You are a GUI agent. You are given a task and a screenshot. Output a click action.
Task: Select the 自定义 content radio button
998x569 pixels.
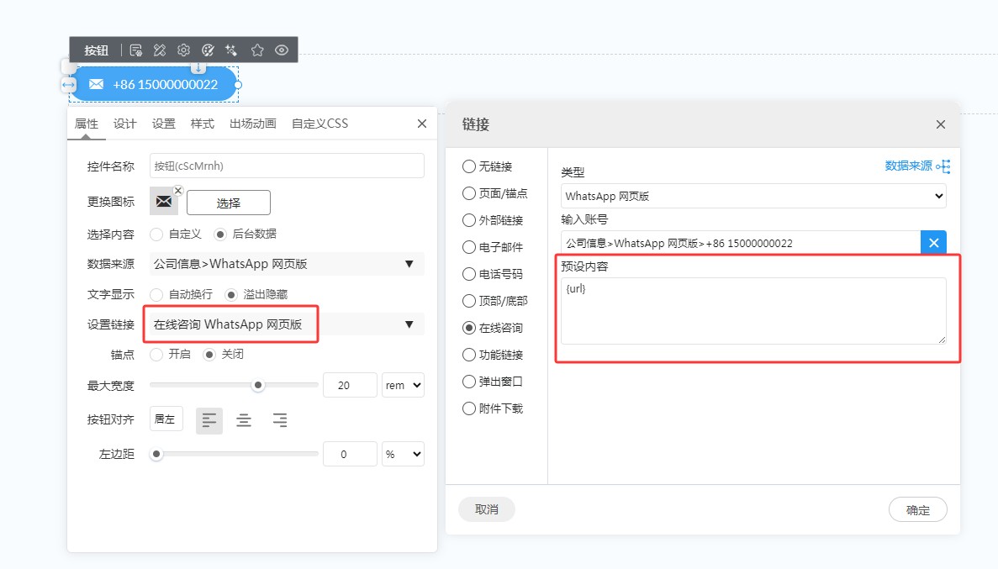coord(156,234)
